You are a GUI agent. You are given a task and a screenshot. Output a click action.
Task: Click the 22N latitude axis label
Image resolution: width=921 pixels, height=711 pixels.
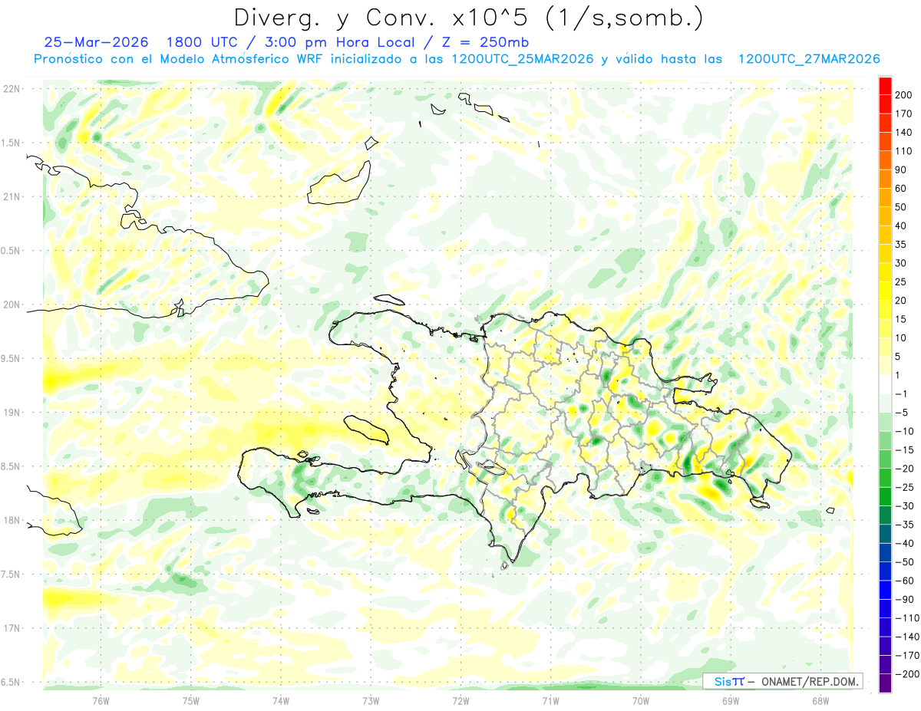pos(11,88)
